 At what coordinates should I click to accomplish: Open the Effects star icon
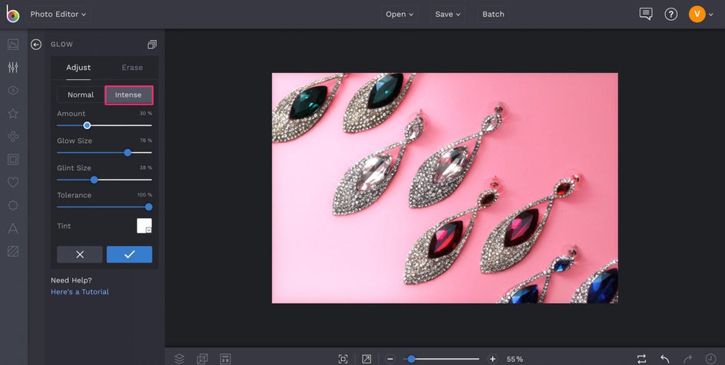point(13,113)
